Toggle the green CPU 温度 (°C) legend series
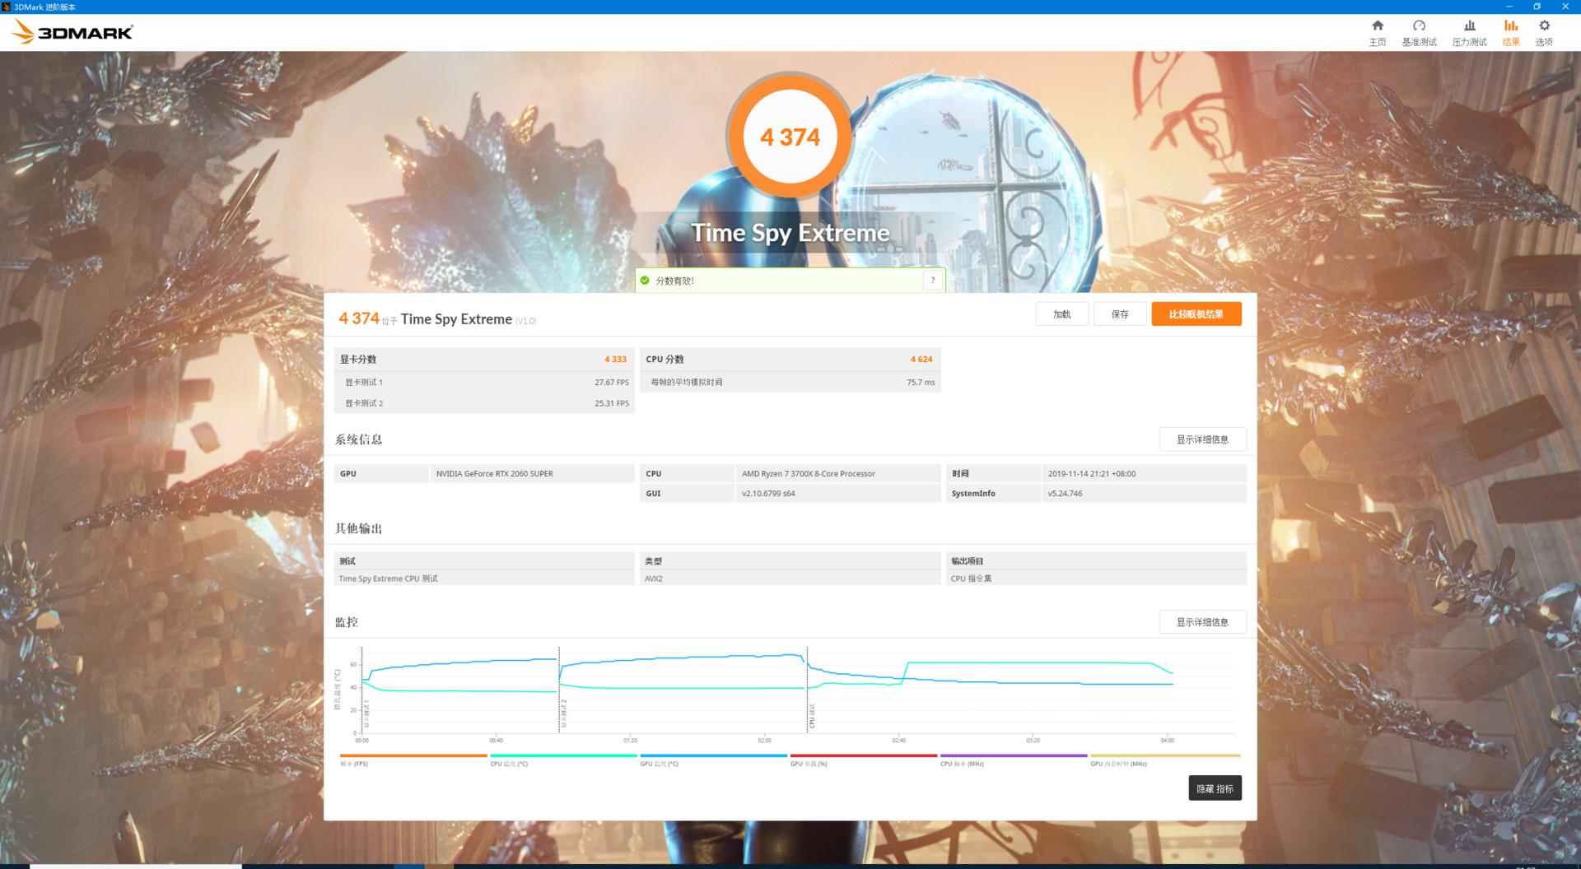 563,760
